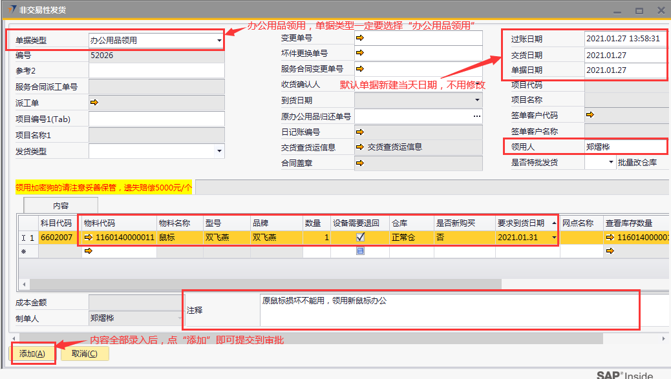Screen dimensions: 671x379
Task: Open the 发货类型 dropdown list
Action: pyautogui.click(x=220, y=152)
